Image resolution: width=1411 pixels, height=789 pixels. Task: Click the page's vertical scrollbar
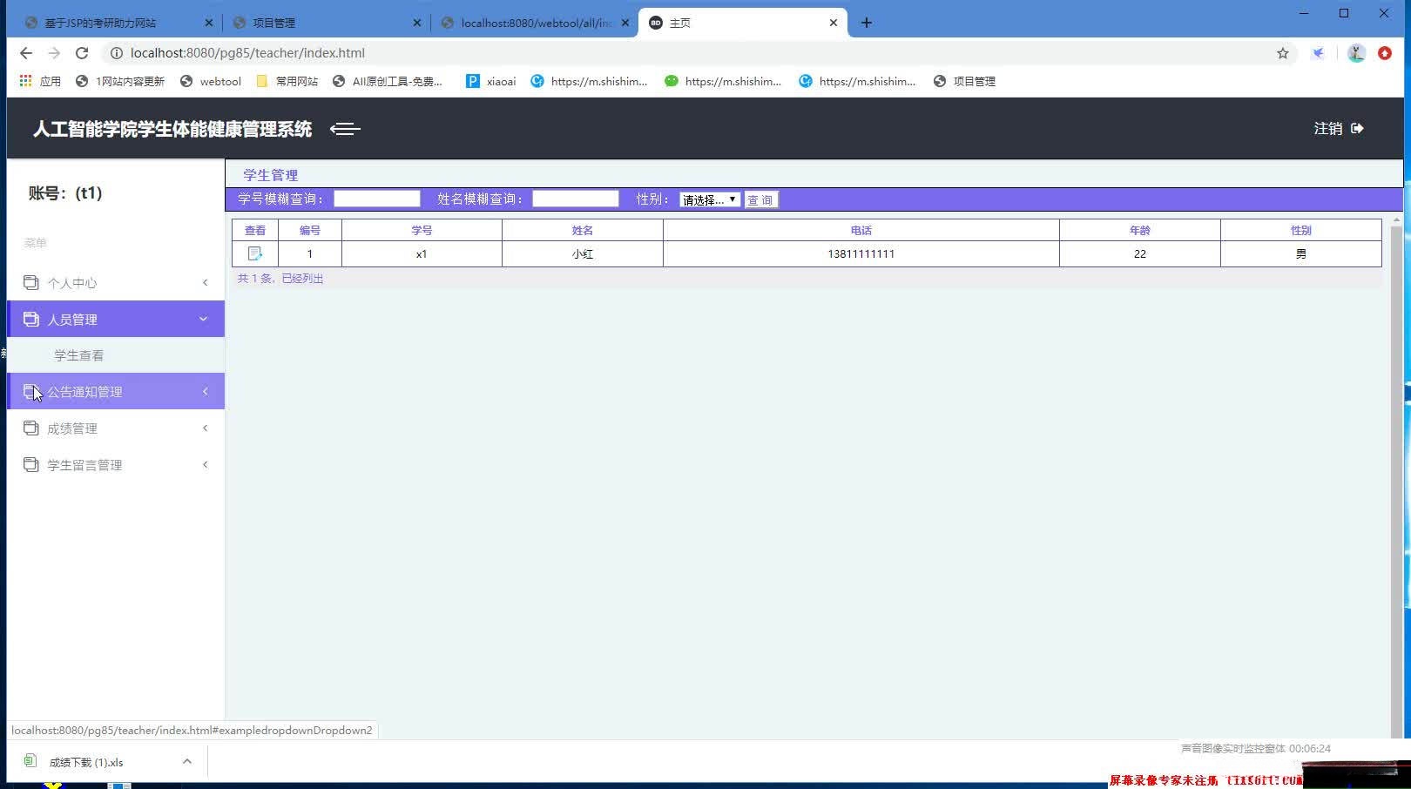tap(1396, 477)
